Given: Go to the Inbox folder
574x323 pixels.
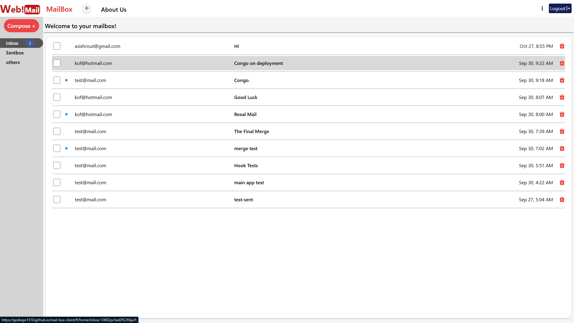Looking at the screenshot, I should 12,43.
